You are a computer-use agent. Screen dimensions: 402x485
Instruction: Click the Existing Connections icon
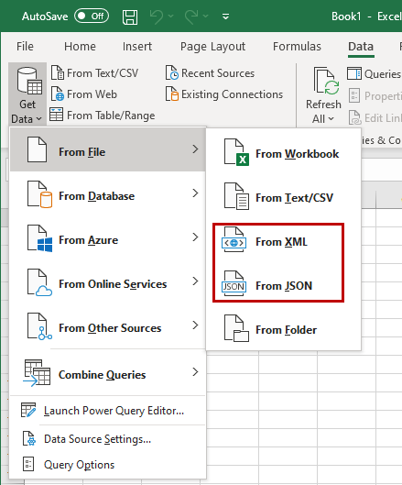point(172,94)
